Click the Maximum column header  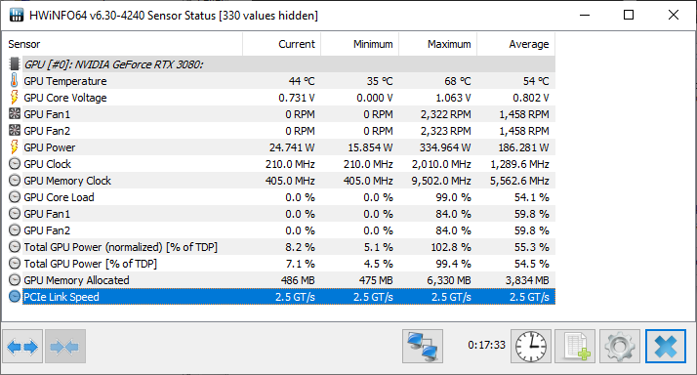click(438, 44)
